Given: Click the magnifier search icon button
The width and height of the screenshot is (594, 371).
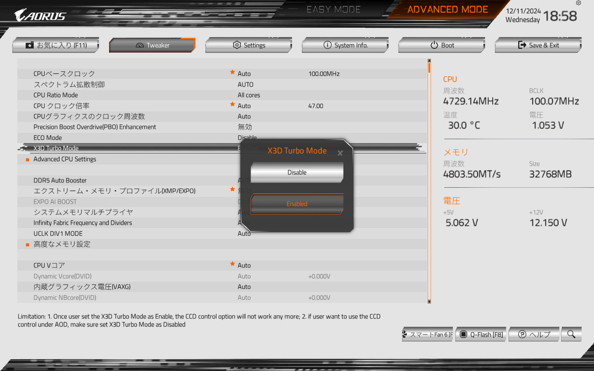Looking at the screenshot, I should (571, 334).
